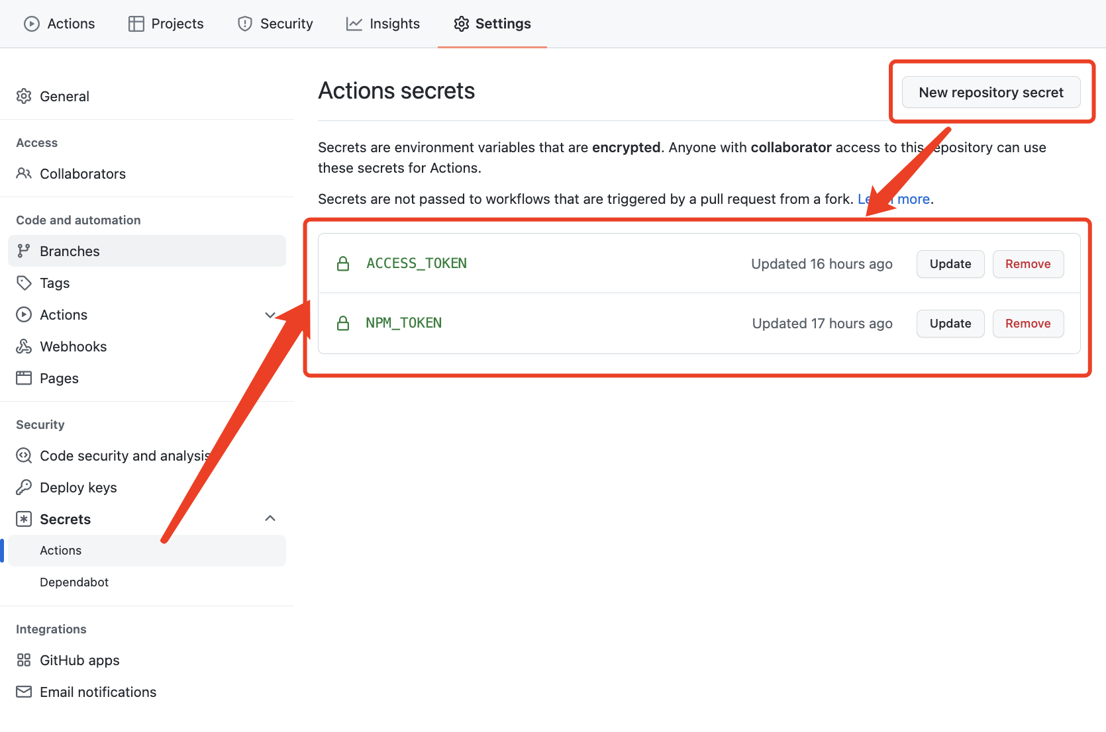The width and height of the screenshot is (1106, 732).
Task: Open Code security and analysis settings
Action: click(x=147, y=455)
